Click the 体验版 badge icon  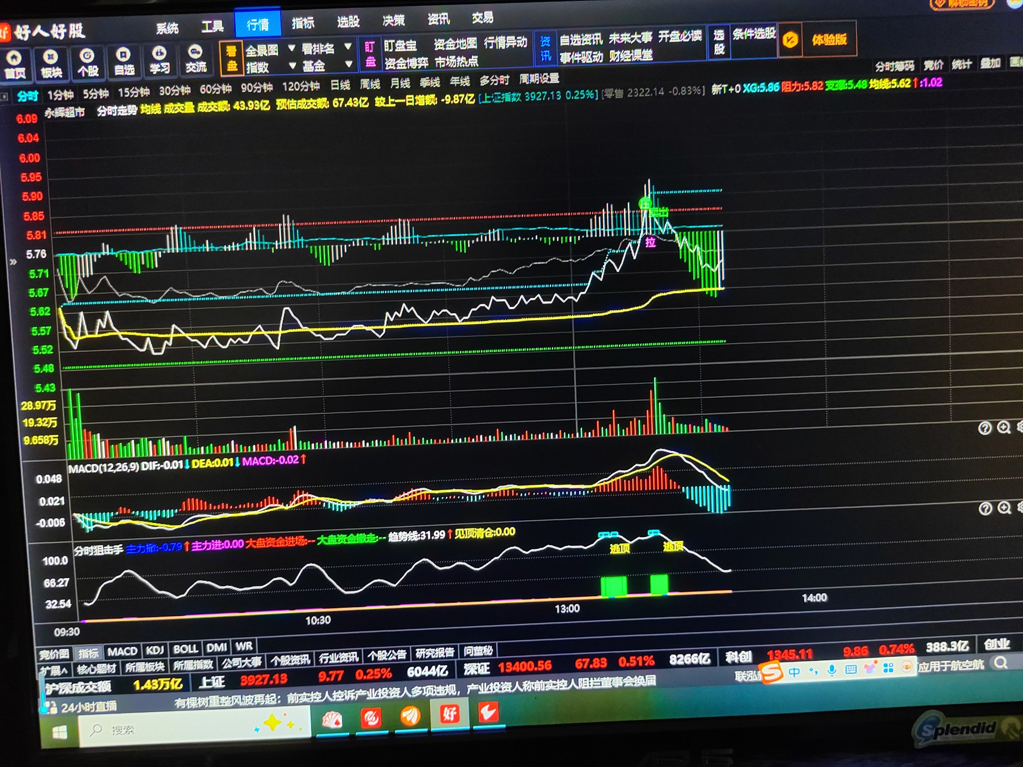tap(790, 40)
